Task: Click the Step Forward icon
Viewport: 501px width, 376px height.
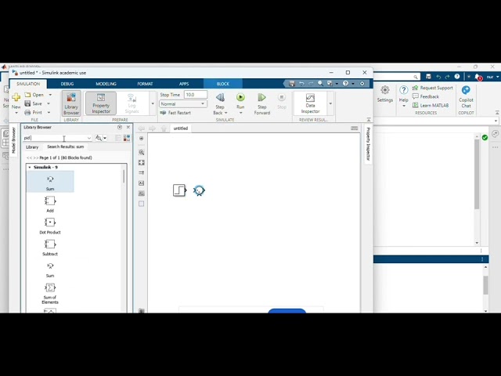Action: point(261,97)
